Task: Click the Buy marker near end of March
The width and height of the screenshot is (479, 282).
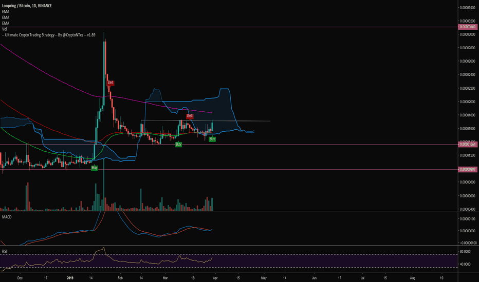Action: pyautogui.click(x=212, y=139)
